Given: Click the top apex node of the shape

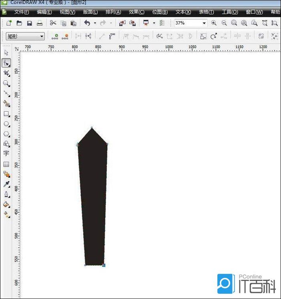Looking at the screenshot, I should click(92, 128).
